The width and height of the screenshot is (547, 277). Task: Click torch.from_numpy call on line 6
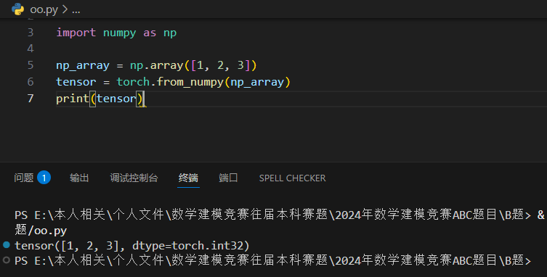[203, 82]
